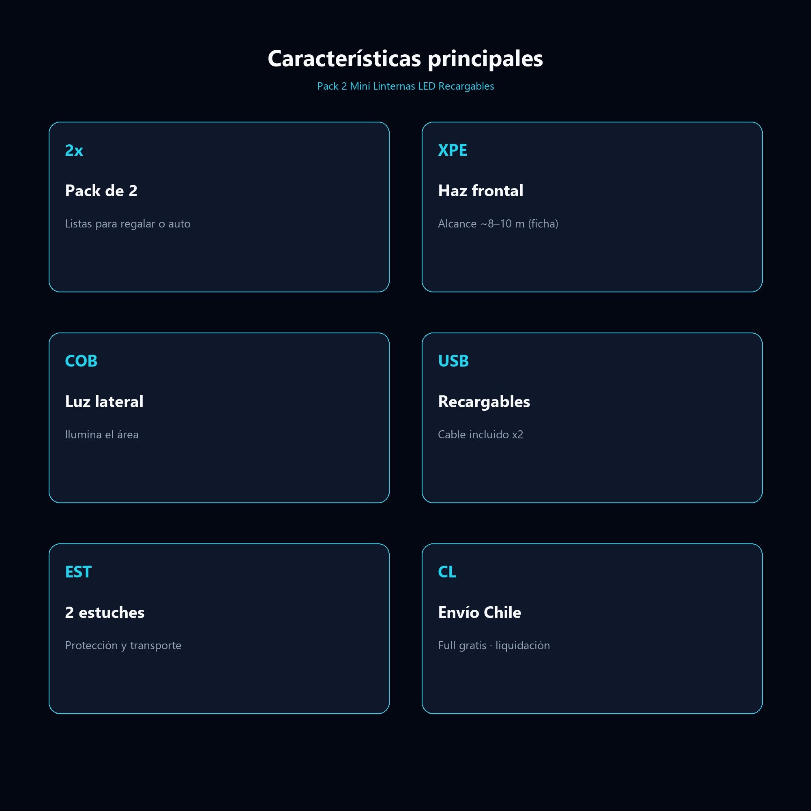Viewport: 811px width, 811px height.
Task: Click the Ilumina el área description
Action: (x=102, y=434)
